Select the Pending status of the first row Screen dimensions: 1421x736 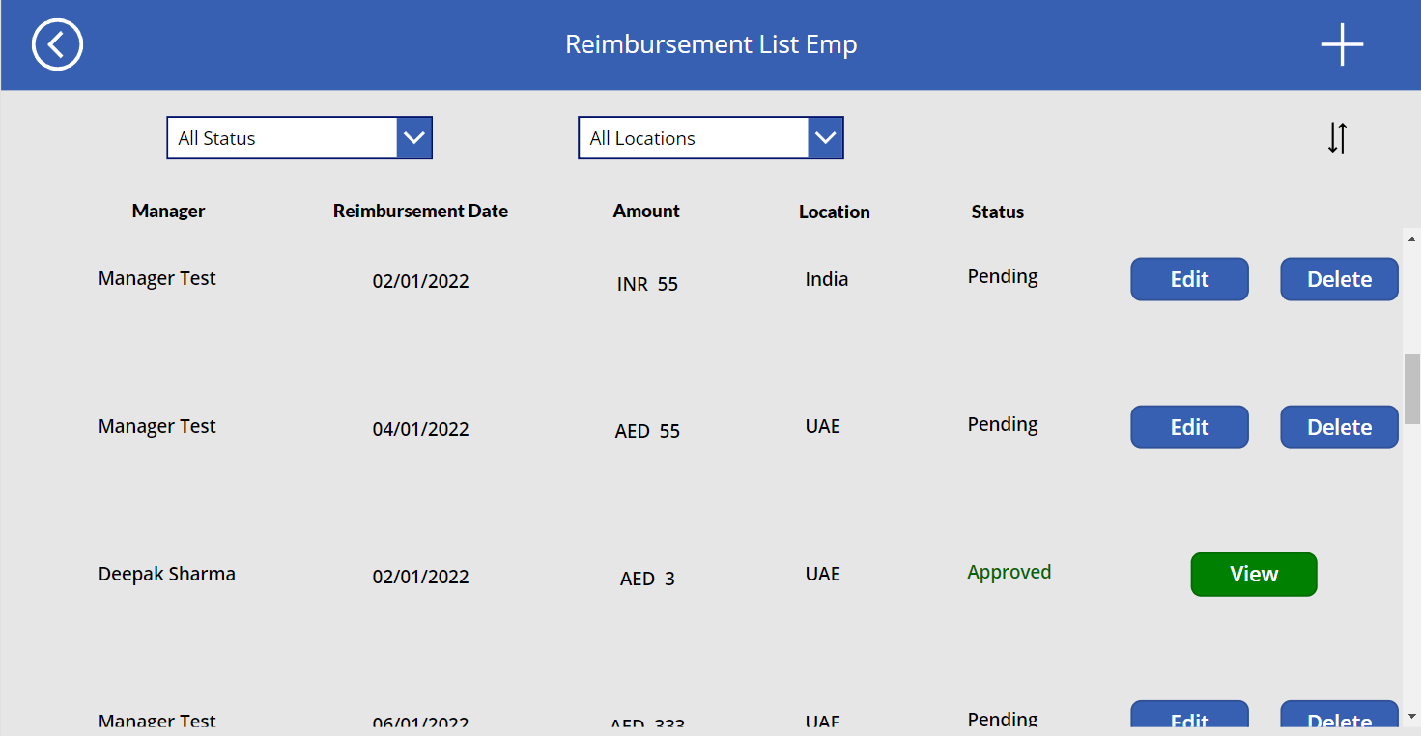pyautogui.click(x=1002, y=276)
